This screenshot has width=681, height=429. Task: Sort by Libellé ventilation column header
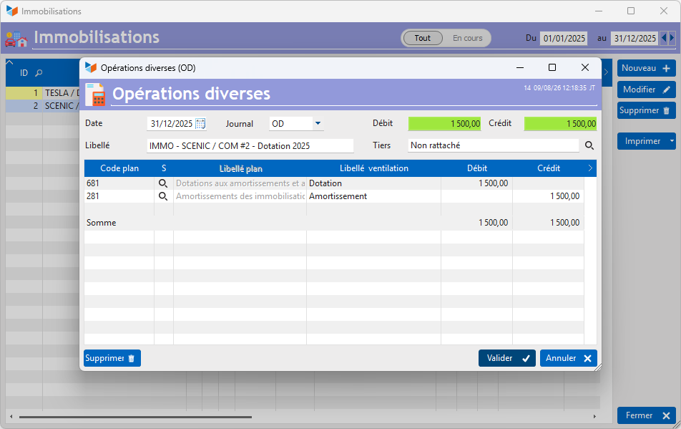[374, 168]
